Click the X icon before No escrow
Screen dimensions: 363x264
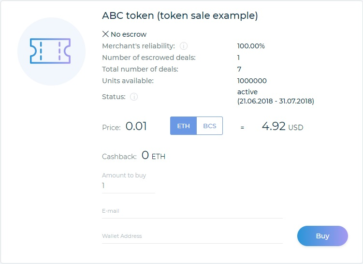[105, 34]
